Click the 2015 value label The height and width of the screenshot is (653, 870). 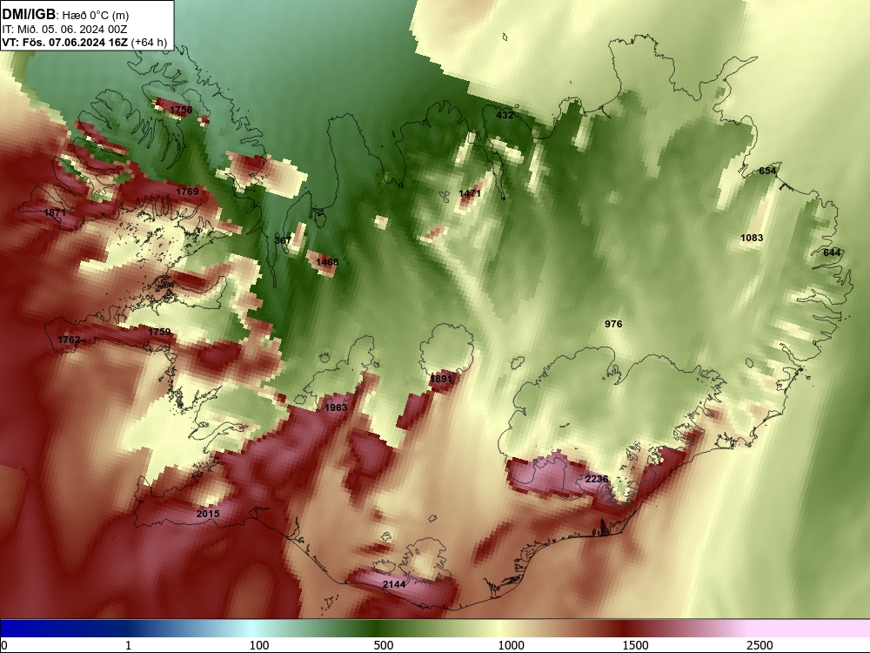tap(208, 515)
